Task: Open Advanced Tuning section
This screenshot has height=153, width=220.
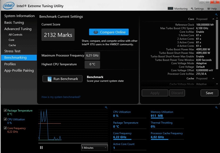Action: click(18, 29)
